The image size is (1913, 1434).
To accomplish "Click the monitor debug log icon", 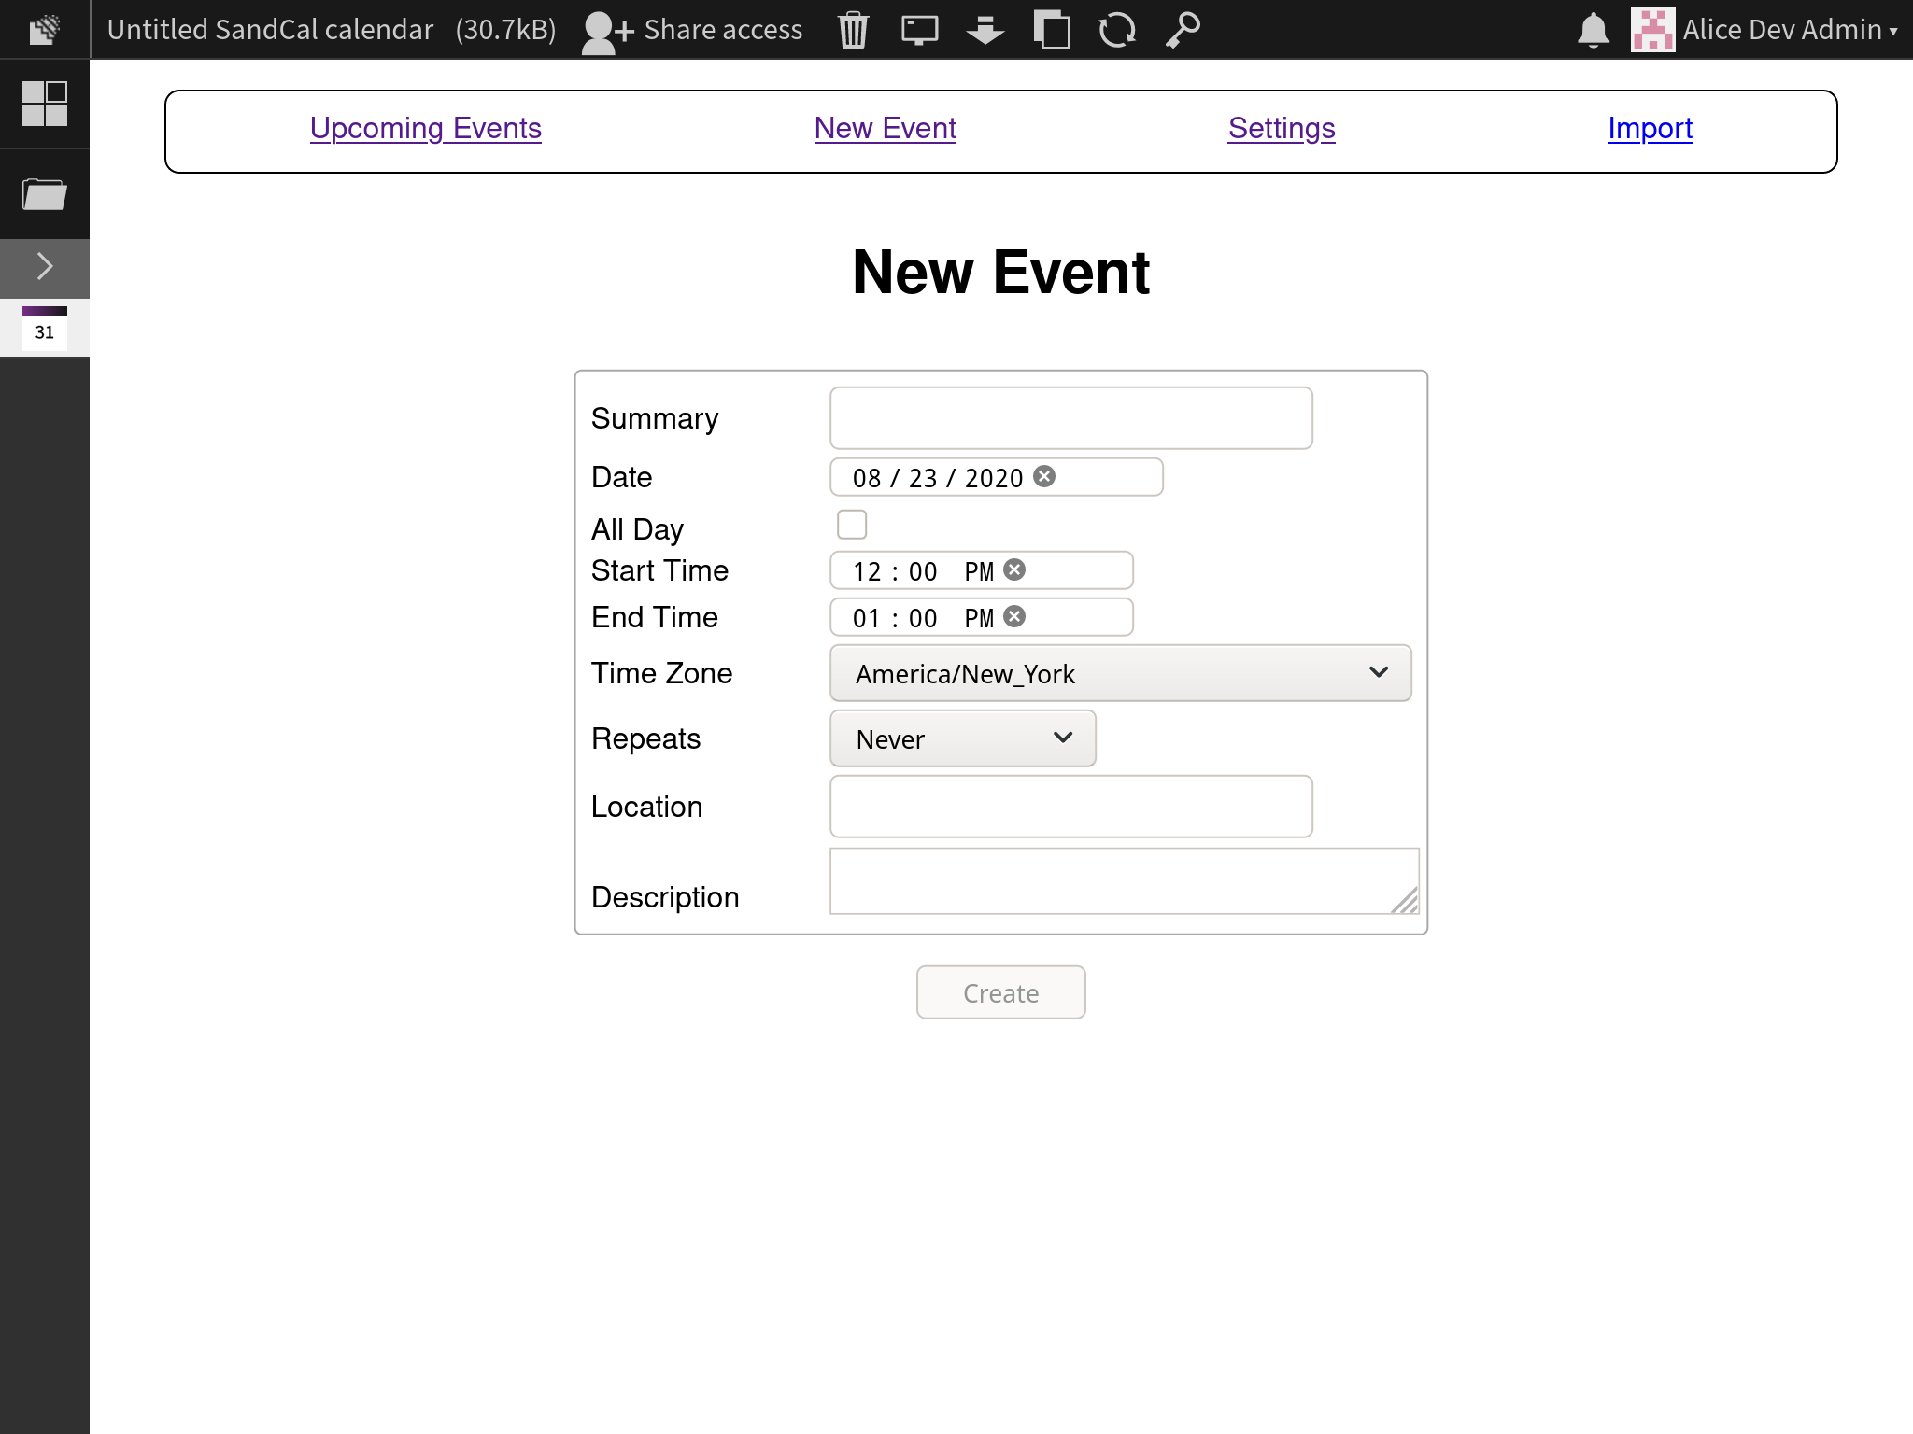I will (x=919, y=30).
